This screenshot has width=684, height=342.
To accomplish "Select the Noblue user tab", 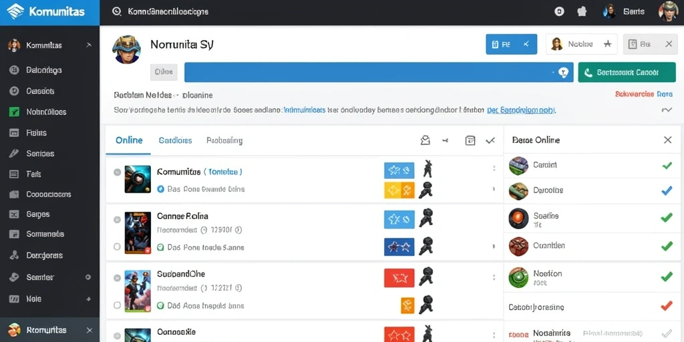I will click(x=582, y=44).
